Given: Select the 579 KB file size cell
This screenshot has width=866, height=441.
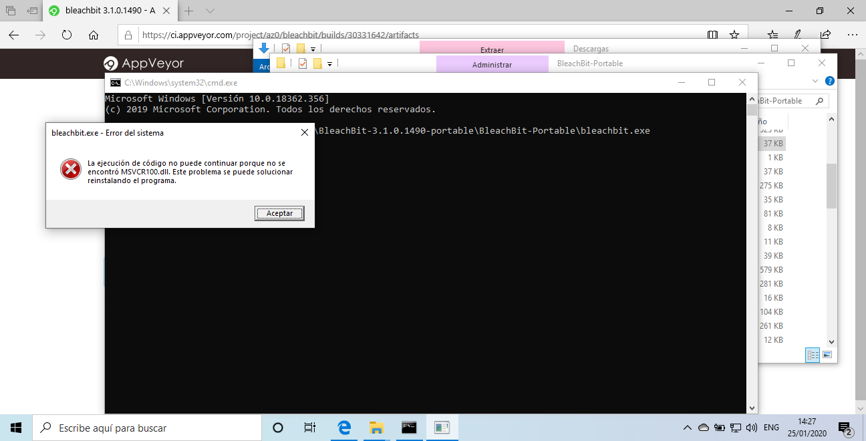Looking at the screenshot, I should tap(771, 270).
